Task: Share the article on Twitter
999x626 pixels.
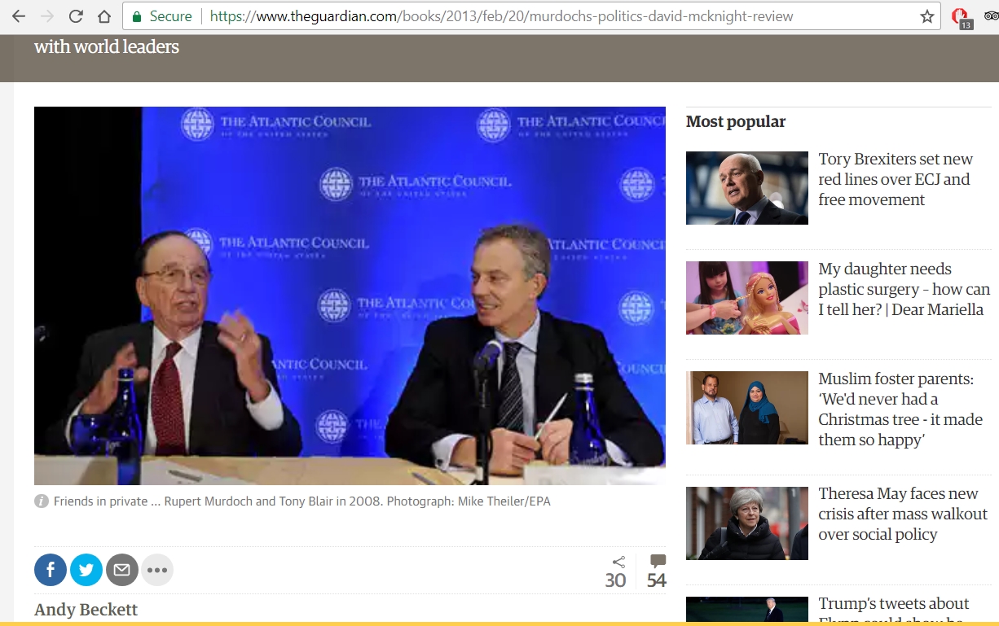Action: [x=86, y=570]
